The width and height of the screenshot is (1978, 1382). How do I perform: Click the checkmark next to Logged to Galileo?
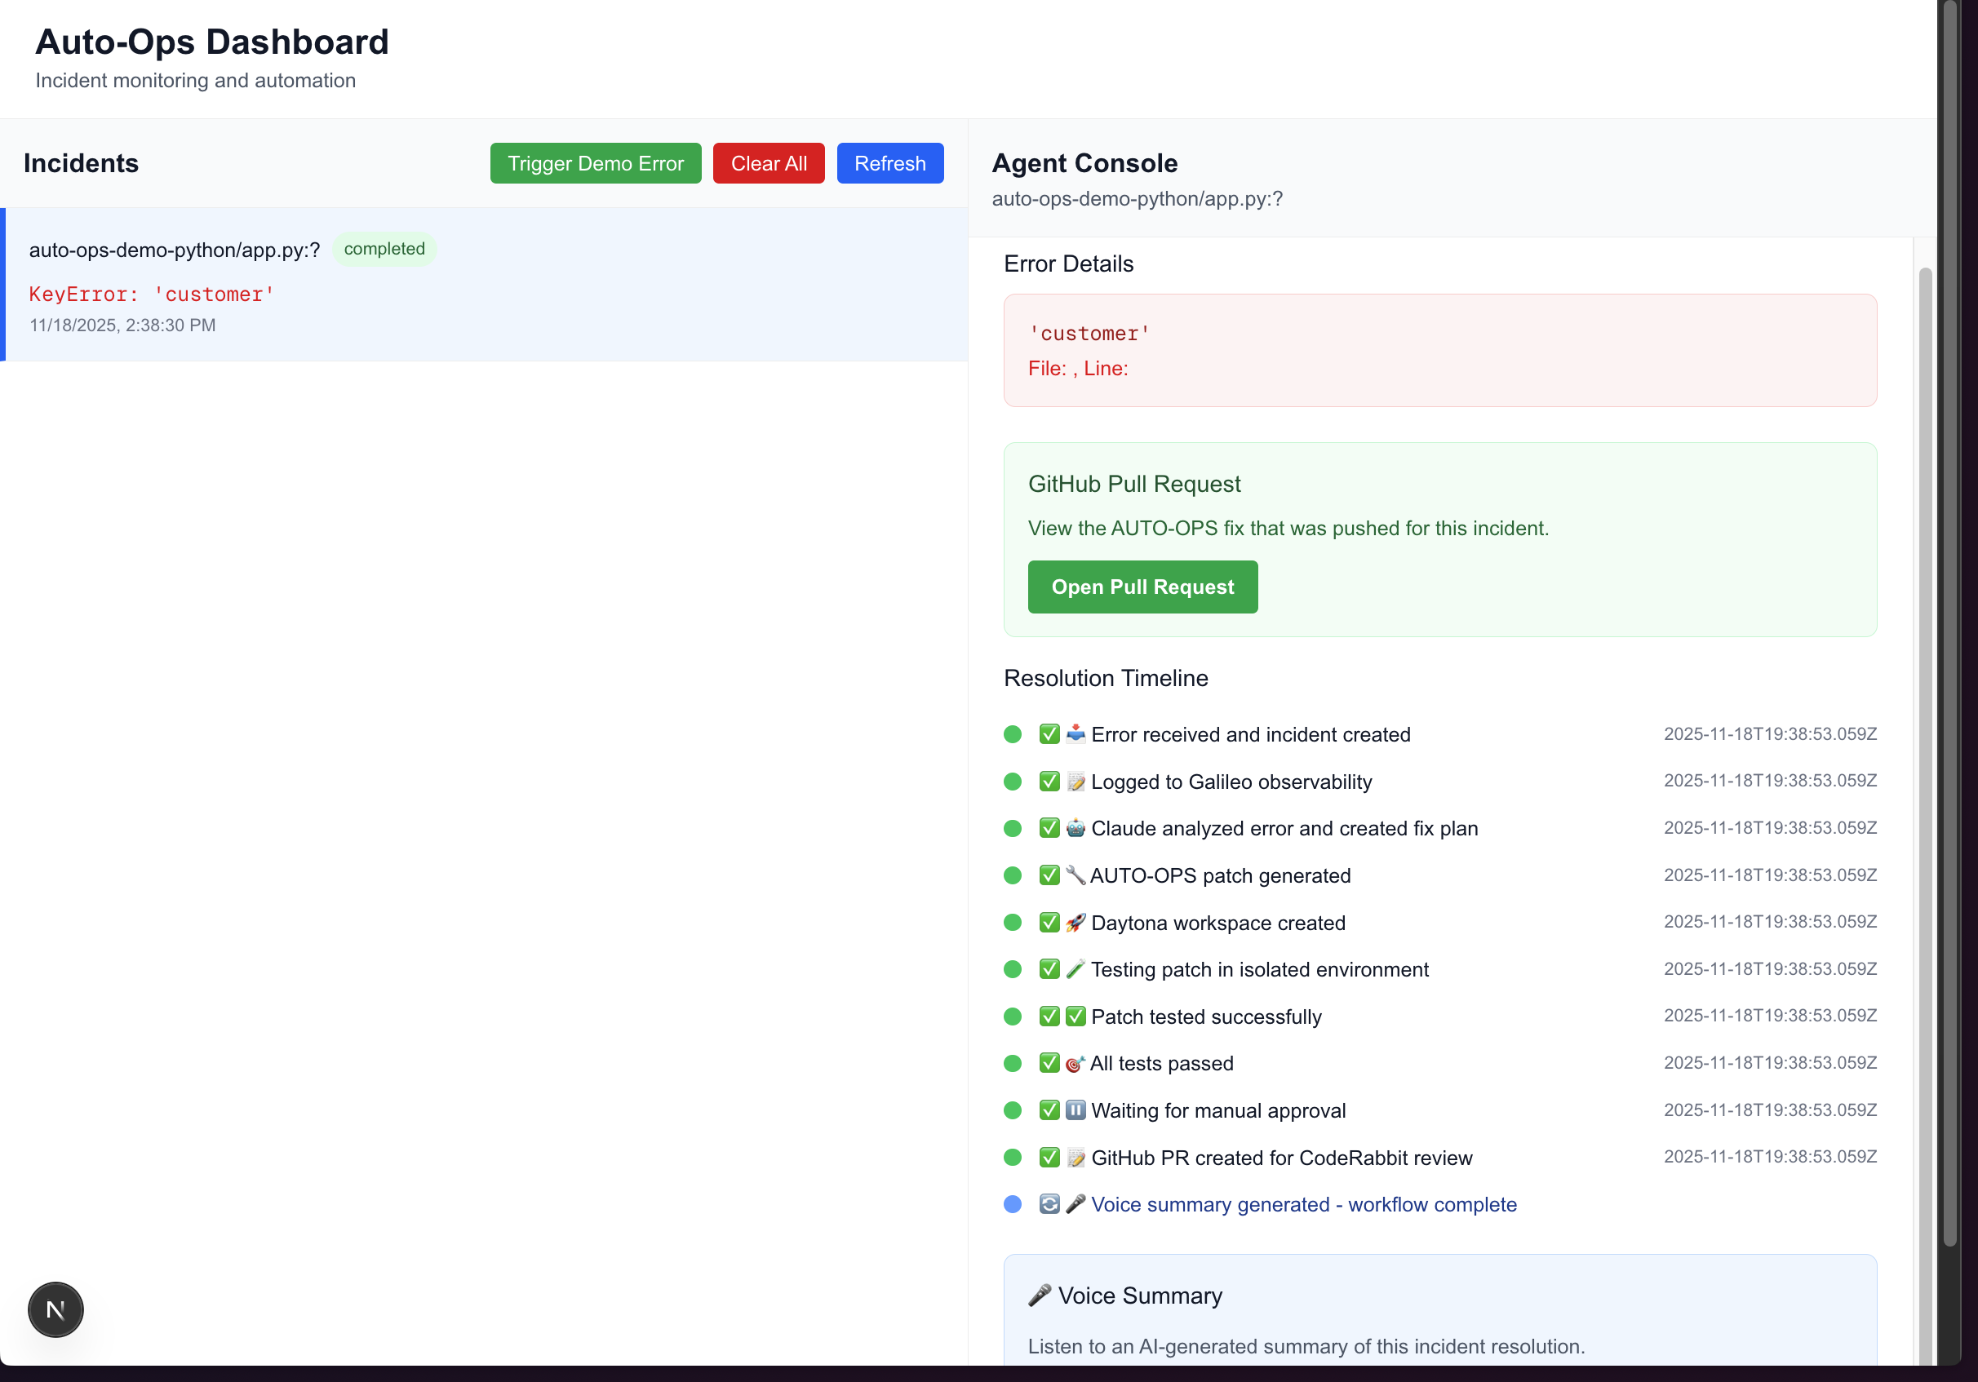[x=1049, y=782]
